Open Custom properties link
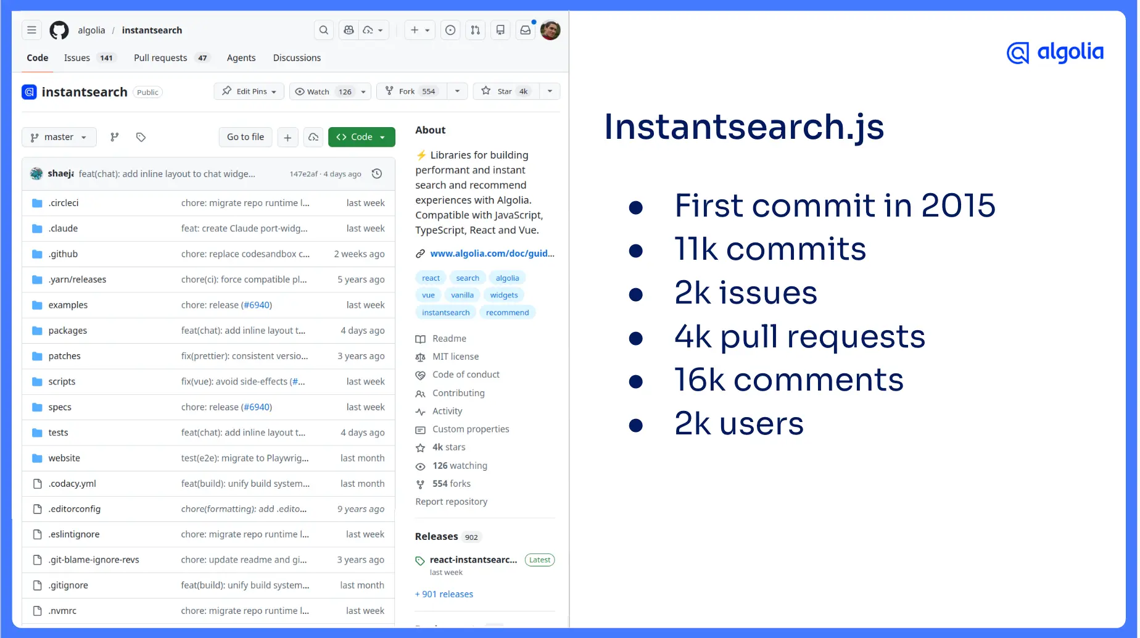 (471, 429)
